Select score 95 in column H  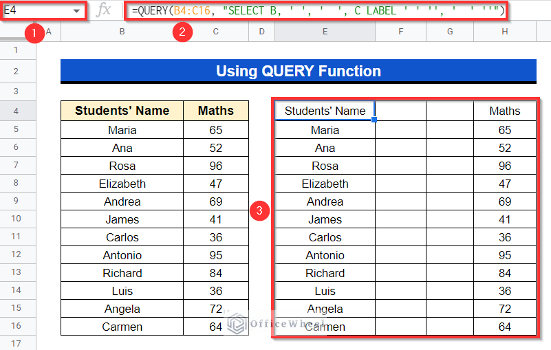pyautogui.click(x=505, y=256)
